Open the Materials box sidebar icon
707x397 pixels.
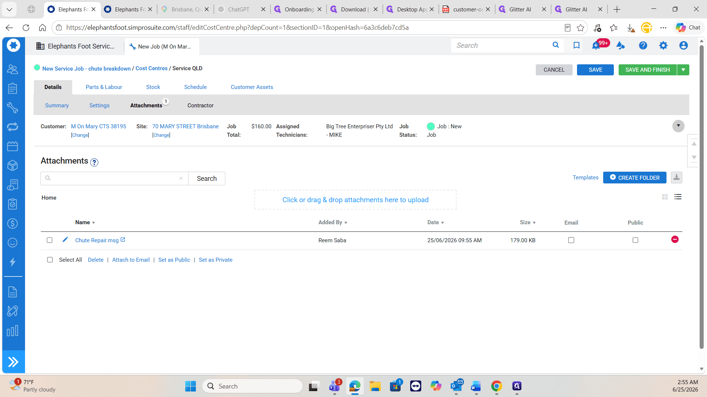[x=13, y=165]
